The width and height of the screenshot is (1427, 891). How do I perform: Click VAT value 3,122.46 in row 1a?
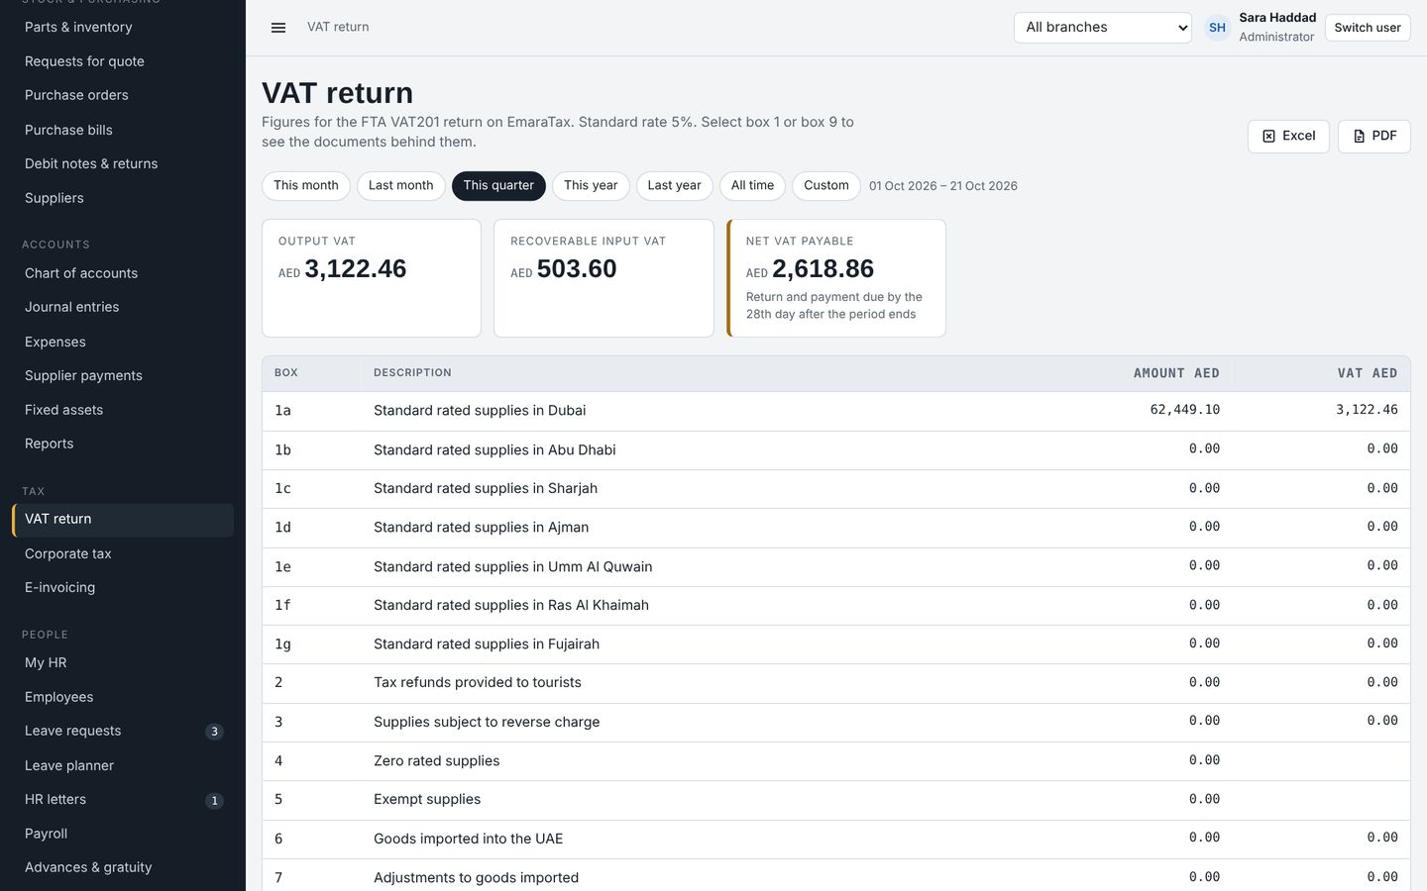click(x=1367, y=410)
